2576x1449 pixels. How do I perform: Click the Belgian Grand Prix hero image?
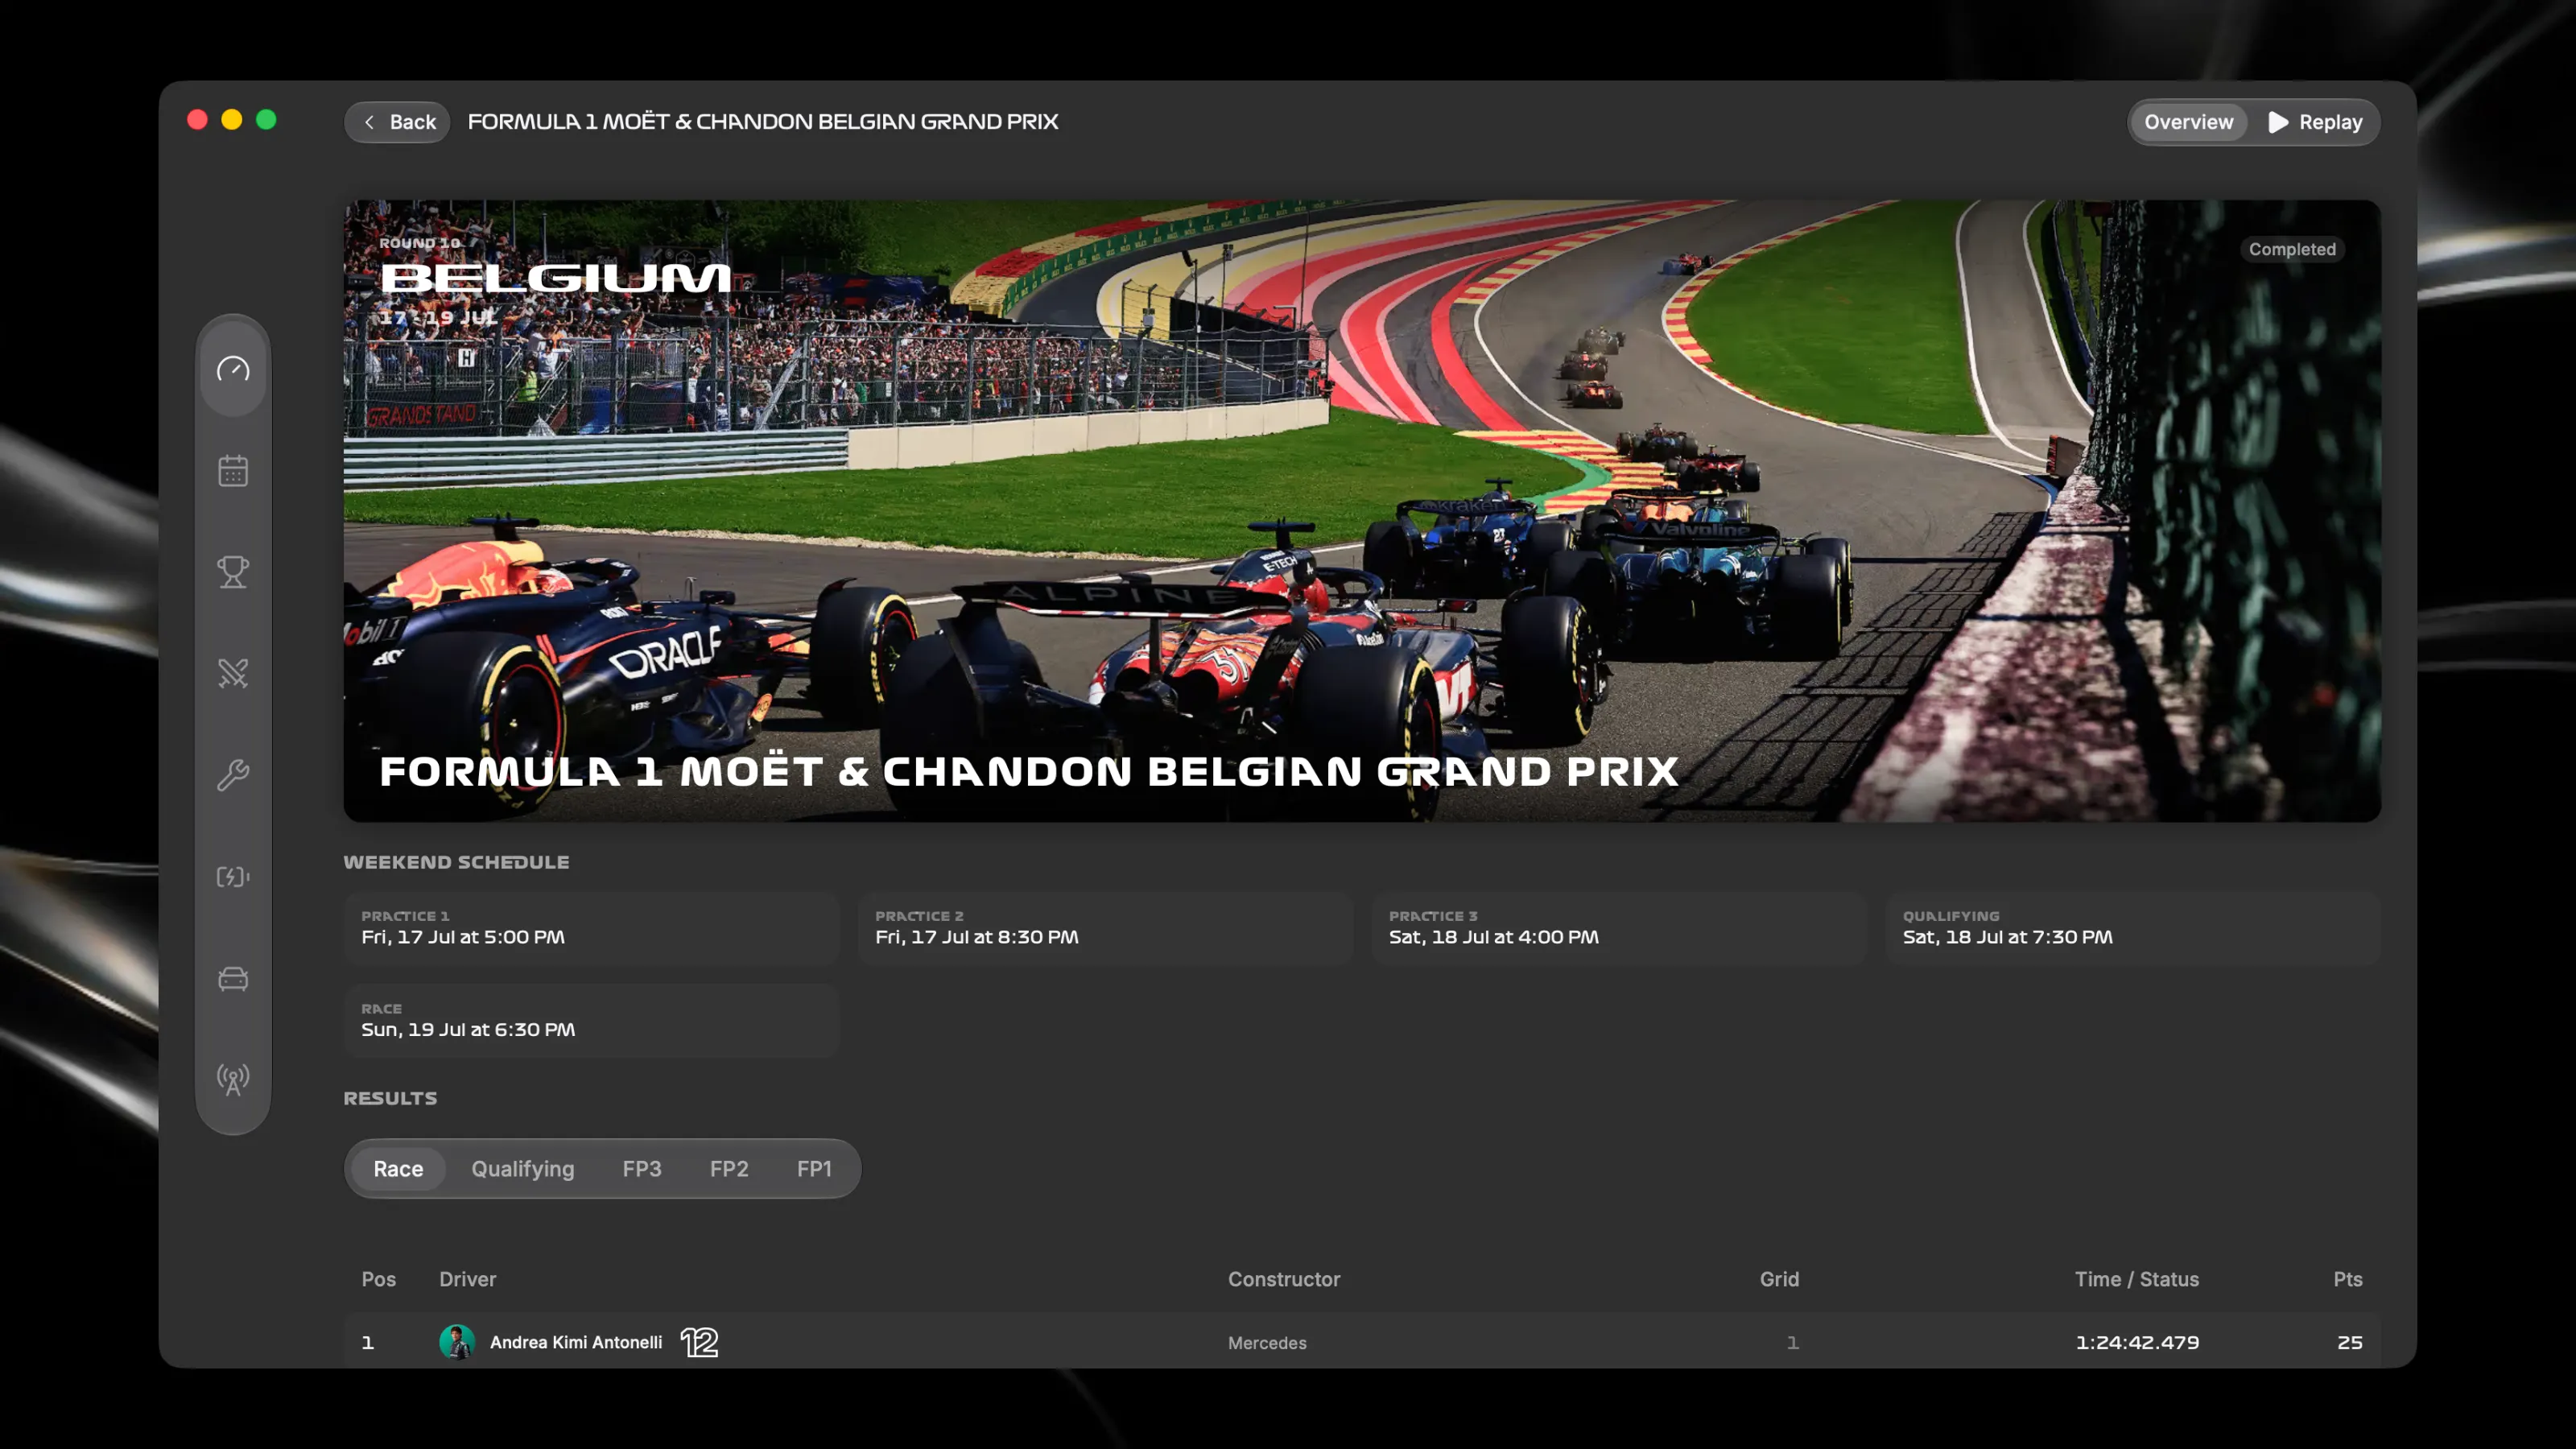point(1362,511)
